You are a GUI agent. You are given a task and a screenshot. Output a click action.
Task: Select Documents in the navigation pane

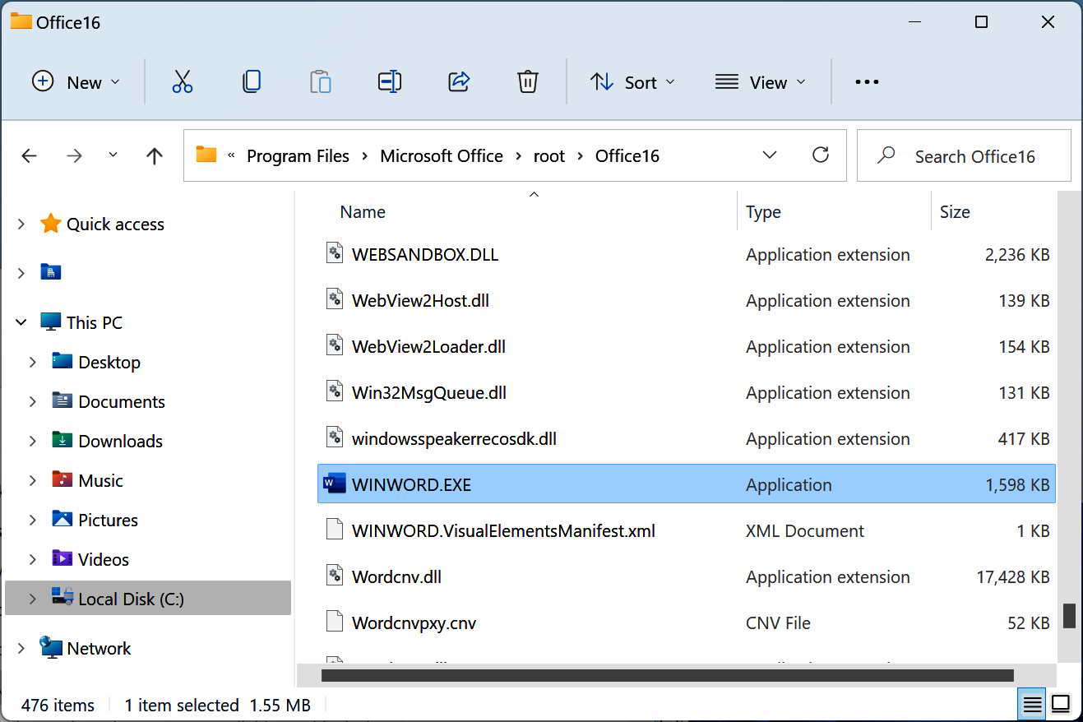122,401
